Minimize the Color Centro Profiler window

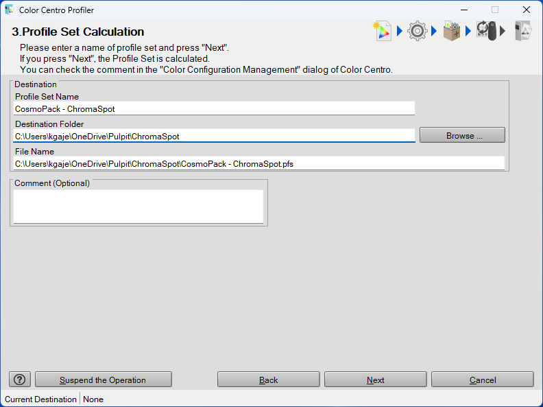coord(464,10)
